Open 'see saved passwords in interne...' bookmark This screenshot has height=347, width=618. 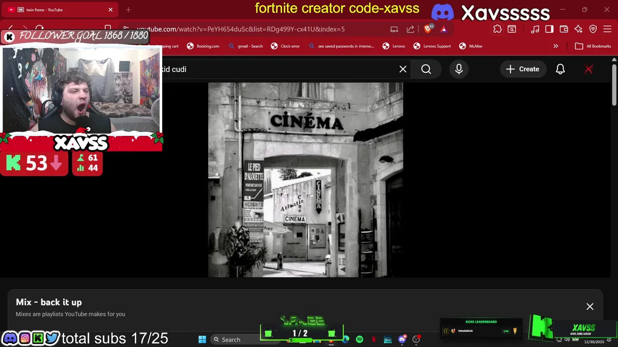(x=341, y=46)
